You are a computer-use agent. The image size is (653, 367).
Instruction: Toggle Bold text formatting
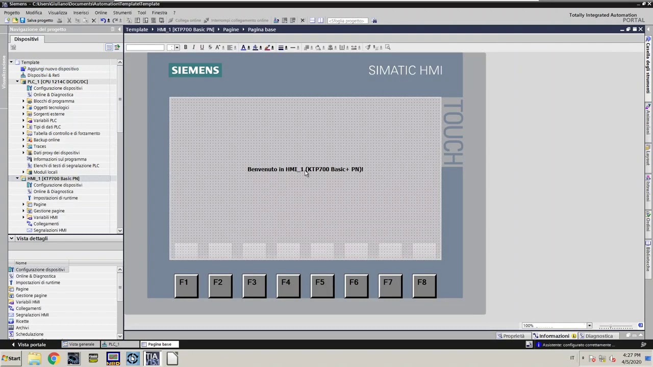(x=185, y=47)
